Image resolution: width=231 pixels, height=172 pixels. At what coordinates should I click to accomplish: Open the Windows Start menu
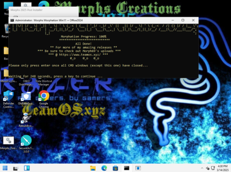click(x=5, y=168)
